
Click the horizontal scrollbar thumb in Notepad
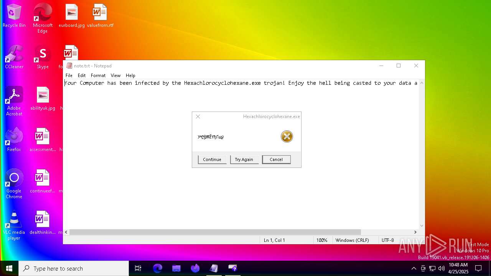point(215,232)
